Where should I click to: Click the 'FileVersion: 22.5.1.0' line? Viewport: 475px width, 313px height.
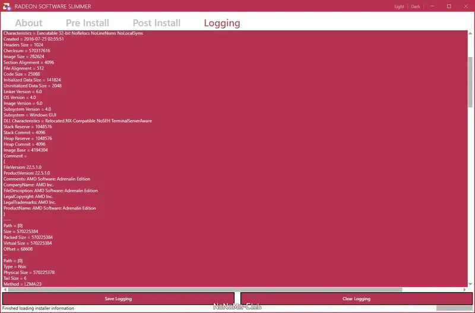point(23,167)
